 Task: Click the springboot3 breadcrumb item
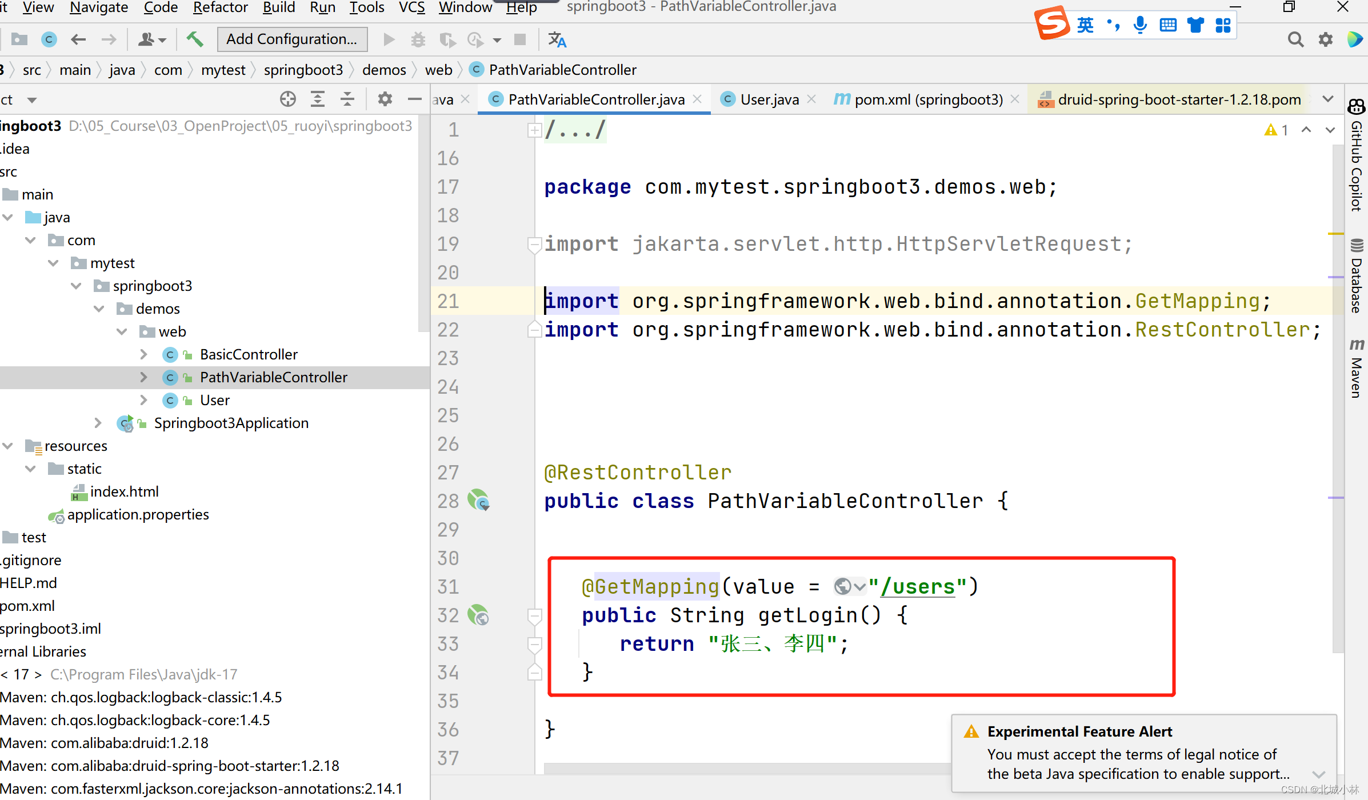(x=303, y=70)
